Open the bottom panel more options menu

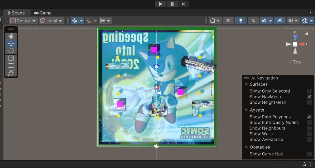pyautogui.click(x=310, y=164)
